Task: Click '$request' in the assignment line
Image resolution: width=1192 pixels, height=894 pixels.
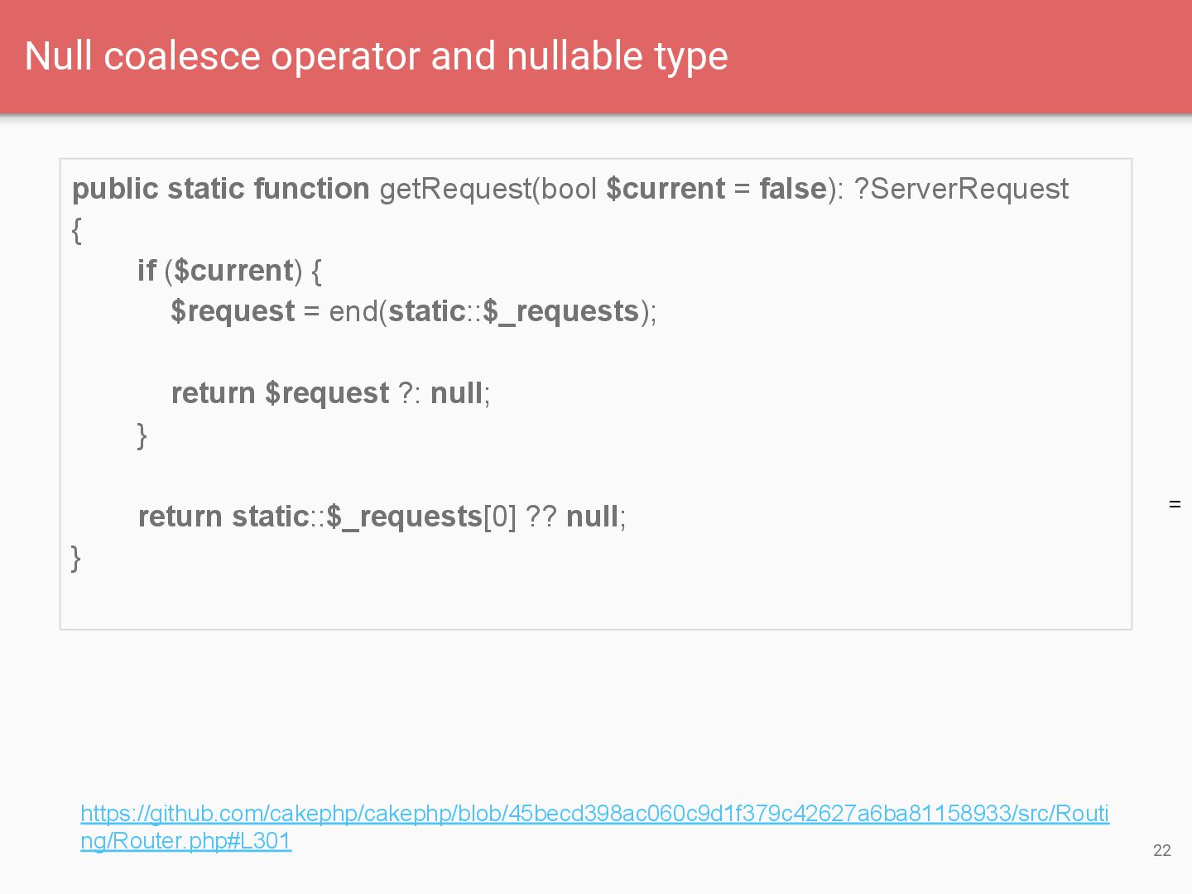Action: 233,311
